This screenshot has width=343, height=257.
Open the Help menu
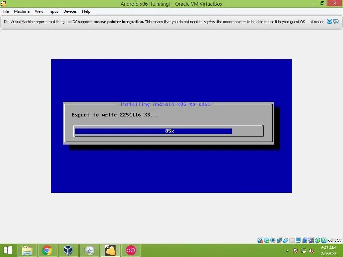[x=86, y=11]
